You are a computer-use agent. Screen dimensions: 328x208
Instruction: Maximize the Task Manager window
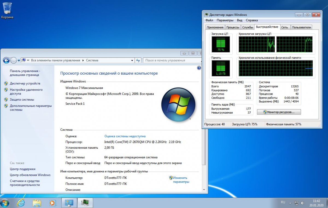pos(307,14)
